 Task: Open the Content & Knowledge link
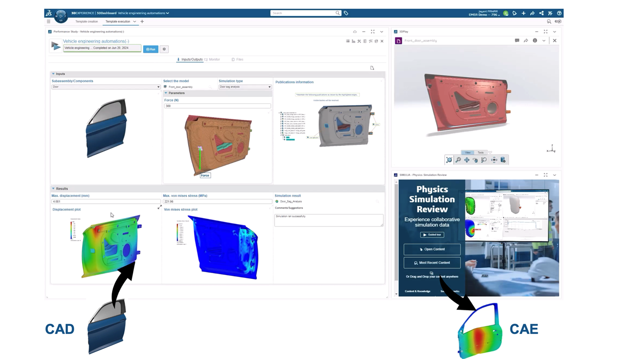(x=417, y=291)
